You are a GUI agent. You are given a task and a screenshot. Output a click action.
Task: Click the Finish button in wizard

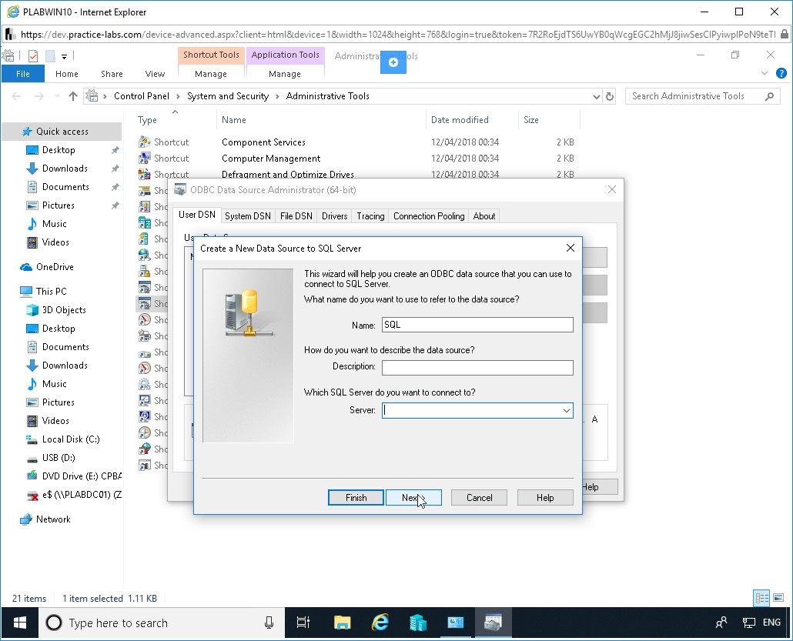pos(356,497)
